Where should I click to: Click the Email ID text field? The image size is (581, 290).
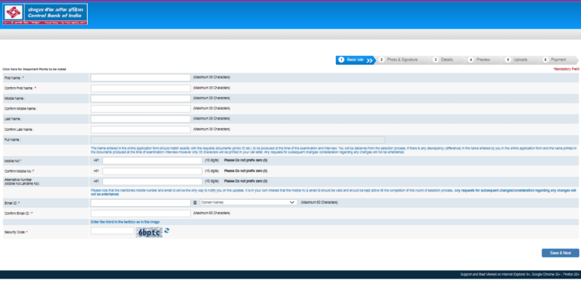coord(141,203)
